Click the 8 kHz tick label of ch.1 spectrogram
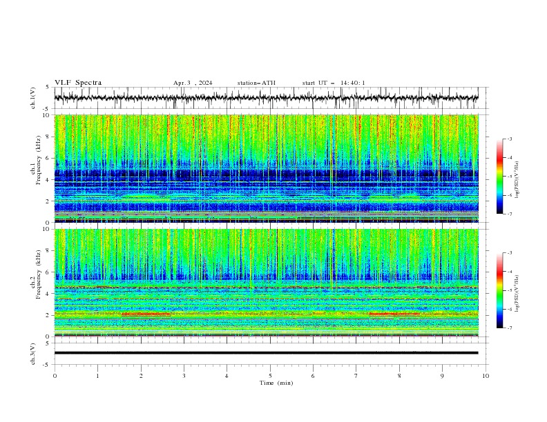This screenshot has height=422, width=547. (48, 137)
